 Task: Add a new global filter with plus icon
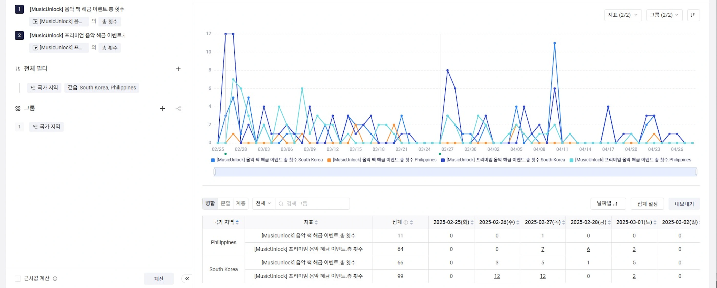click(178, 69)
